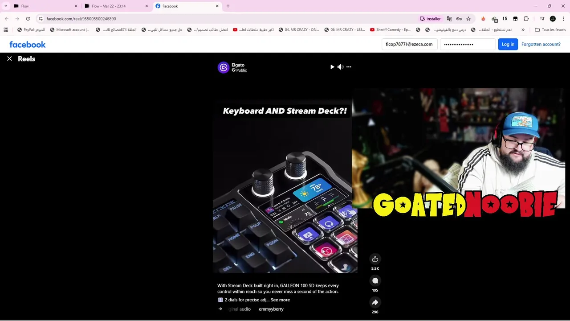Open the password manager key icon

pos(459,19)
